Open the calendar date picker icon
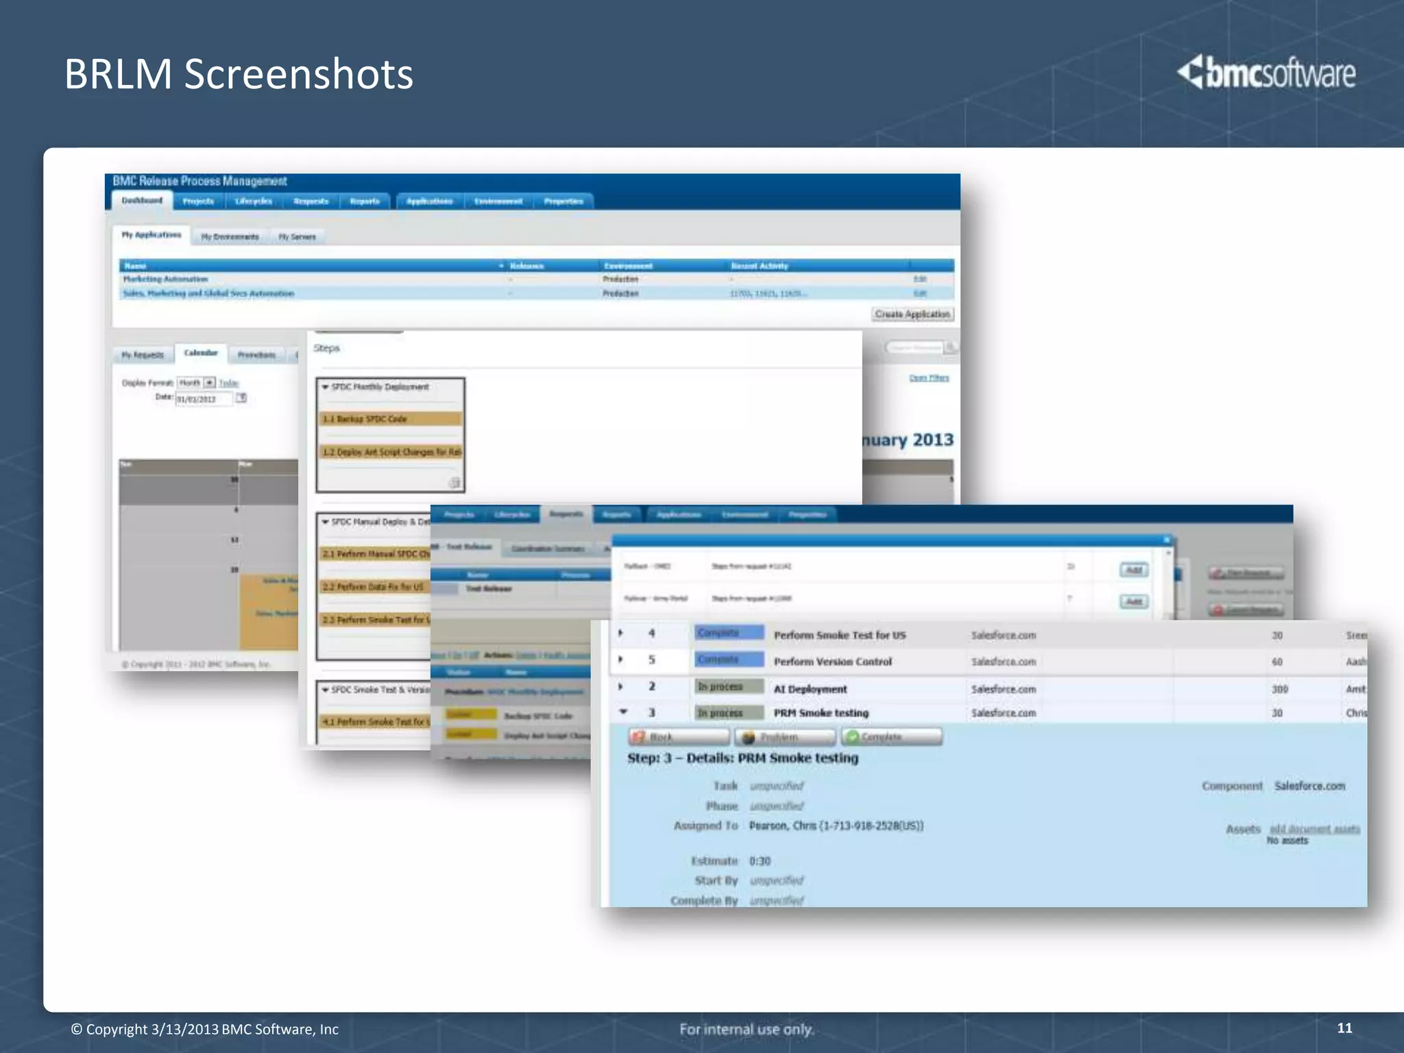The image size is (1404, 1053). click(x=241, y=398)
